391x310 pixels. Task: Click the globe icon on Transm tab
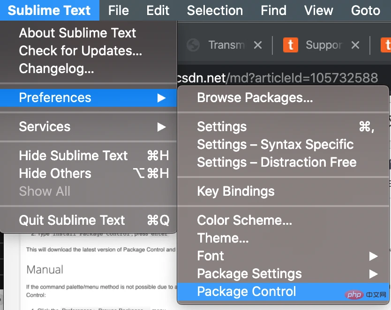pos(193,45)
